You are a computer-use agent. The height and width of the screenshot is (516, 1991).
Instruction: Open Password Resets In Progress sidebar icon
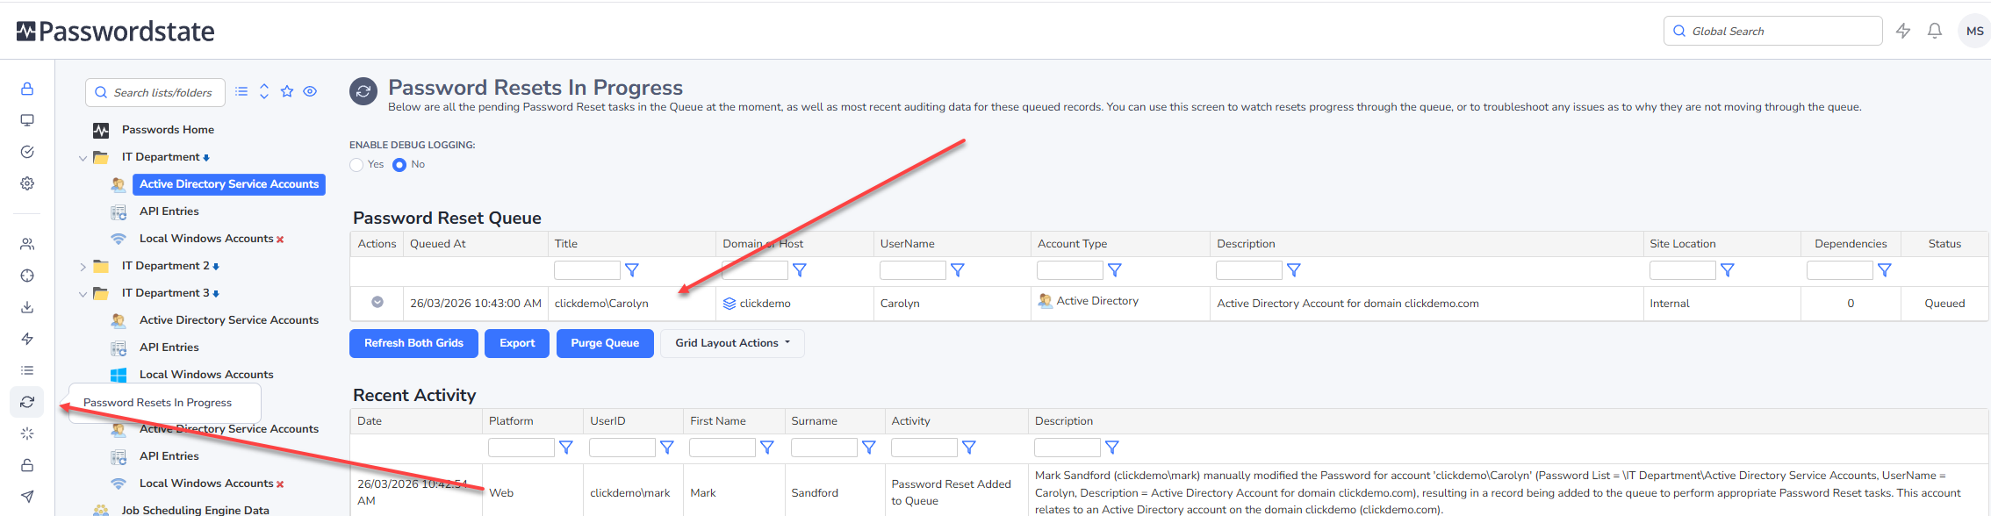tap(27, 402)
